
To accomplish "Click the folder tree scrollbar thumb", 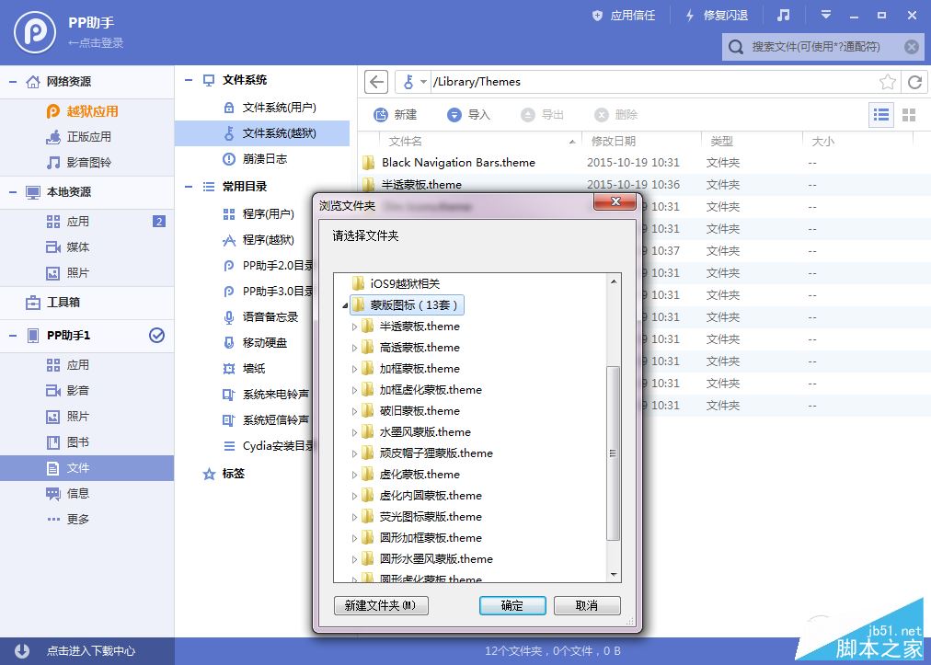I will click(614, 453).
